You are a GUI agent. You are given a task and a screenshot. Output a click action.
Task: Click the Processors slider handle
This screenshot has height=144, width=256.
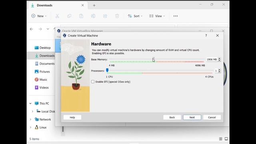coord(107,70)
